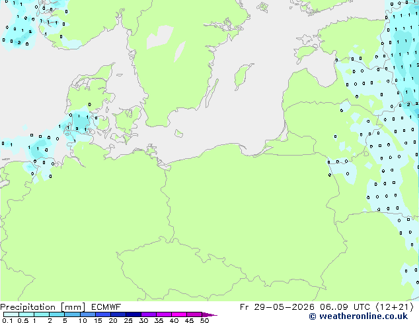Click the "10" legend scale value

point(83,320)
